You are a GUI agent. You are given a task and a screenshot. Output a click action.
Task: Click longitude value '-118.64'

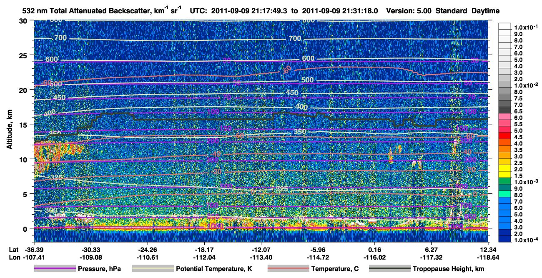(488, 257)
